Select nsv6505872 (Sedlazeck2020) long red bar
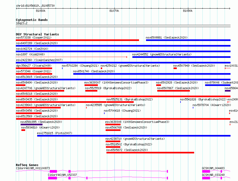This screenshot has width=238, height=181. point(150,153)
